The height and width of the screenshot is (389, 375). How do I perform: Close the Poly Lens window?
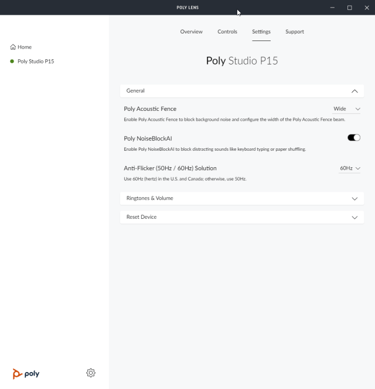[367, 8]
